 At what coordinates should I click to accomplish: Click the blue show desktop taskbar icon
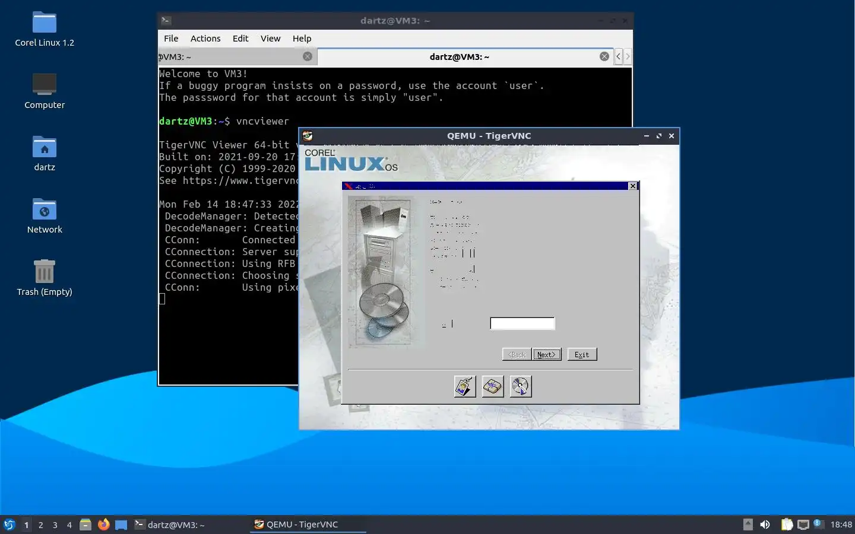[x=121, y=525]
